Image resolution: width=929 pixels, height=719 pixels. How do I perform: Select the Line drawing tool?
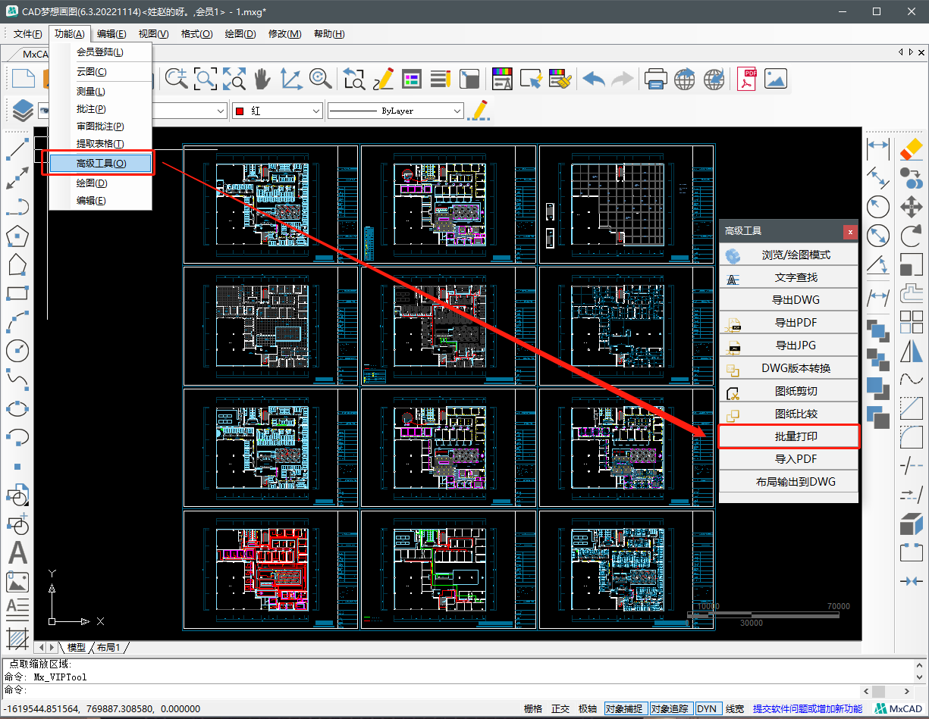pos(17,150)
